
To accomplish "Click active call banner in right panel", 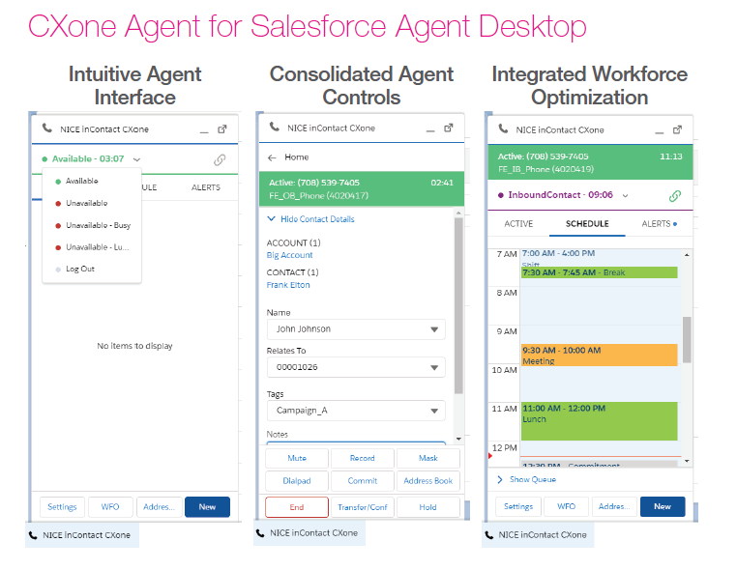I will (590, 162).
